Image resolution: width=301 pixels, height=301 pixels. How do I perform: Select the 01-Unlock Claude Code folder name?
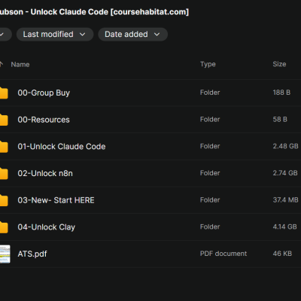(x=62, y=147)
